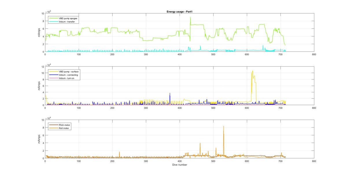Click the VBD pump - surface peak near dive 615
Viewport: 347px width, 178px height.
click(252, 71)
